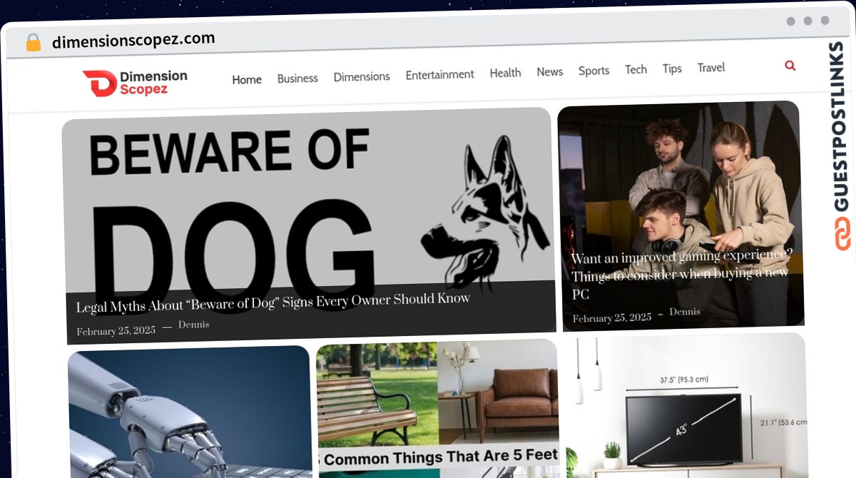Click author Dennis under the gaming PC article
Screen dimensions: 856x478
point(685,312)
